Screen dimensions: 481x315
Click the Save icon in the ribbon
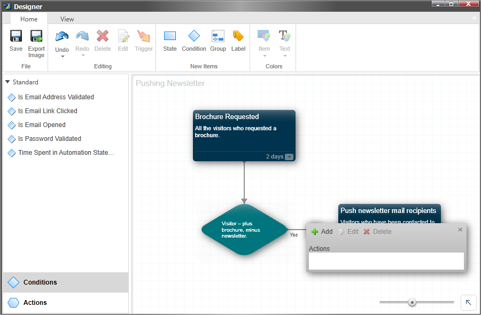16,36
